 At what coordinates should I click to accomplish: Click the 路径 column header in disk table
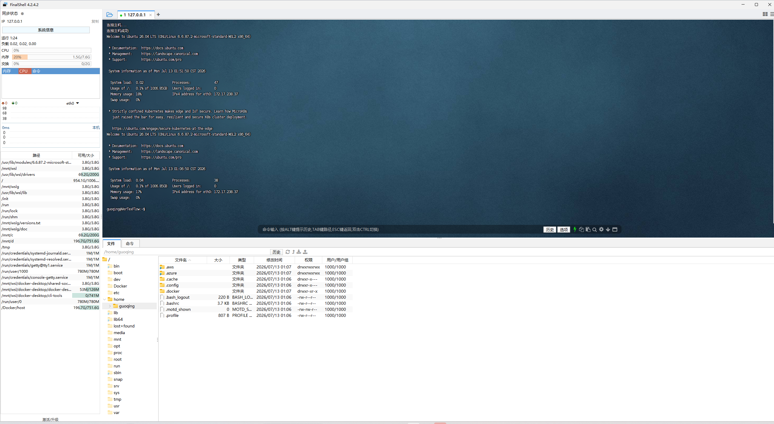[36, 155]
